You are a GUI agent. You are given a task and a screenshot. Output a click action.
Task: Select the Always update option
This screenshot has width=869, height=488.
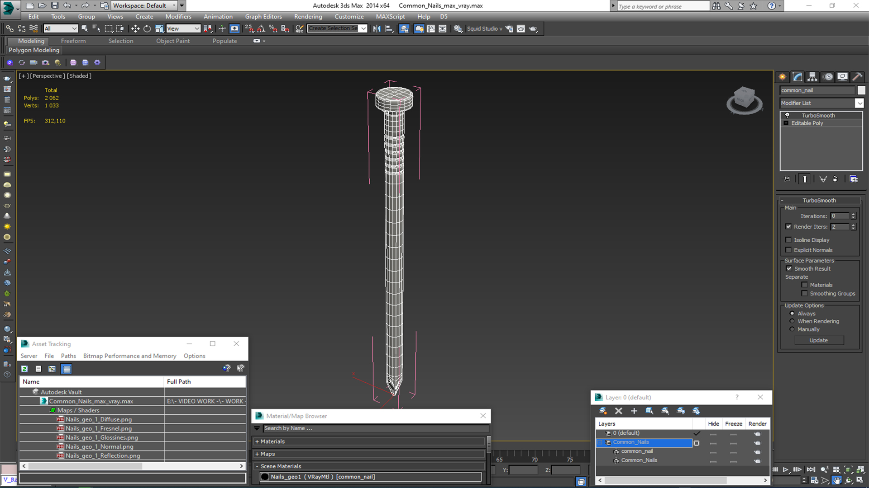[x=792, y=313]
